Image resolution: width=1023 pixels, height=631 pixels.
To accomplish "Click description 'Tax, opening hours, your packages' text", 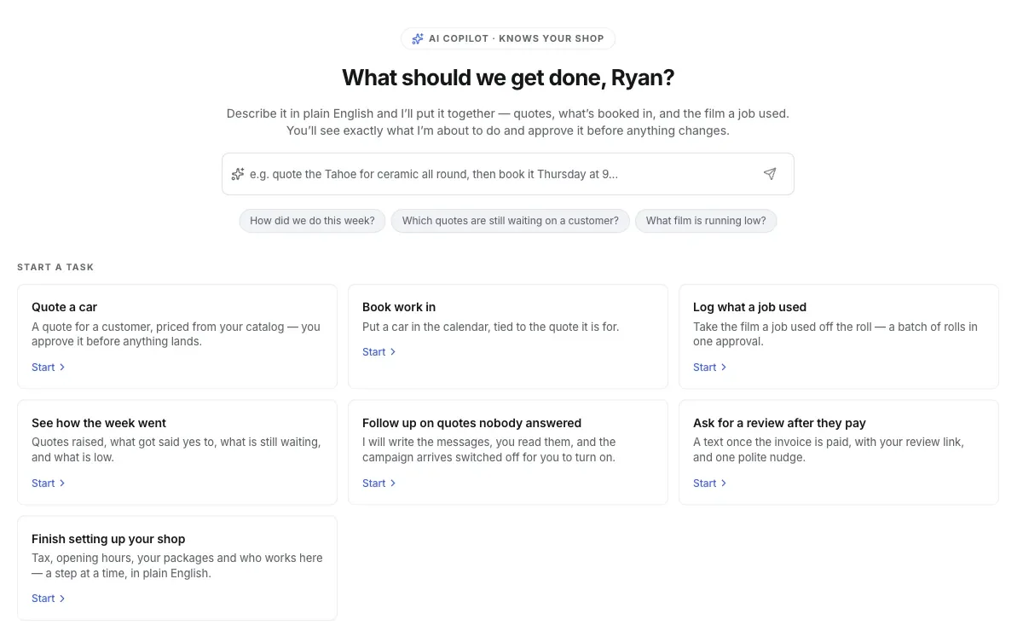I will 177,565.
